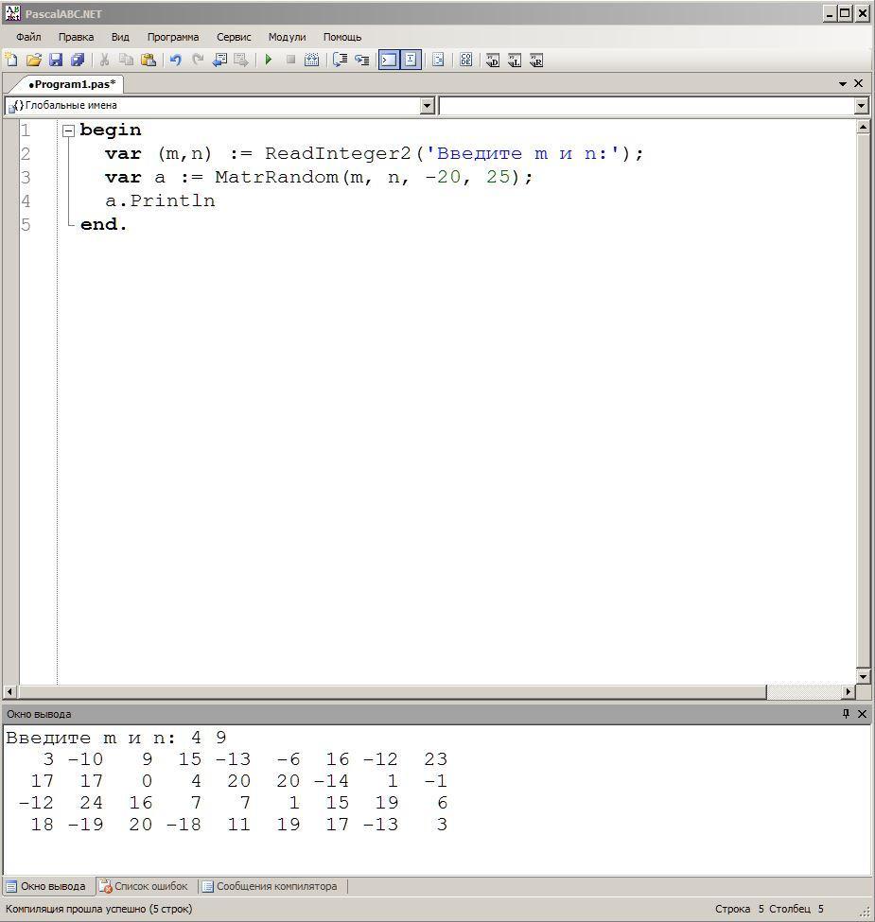This screenshot has width=875, height=922.
Task: Open the Глобальные имена dropdown
Action: click(428, 106)
